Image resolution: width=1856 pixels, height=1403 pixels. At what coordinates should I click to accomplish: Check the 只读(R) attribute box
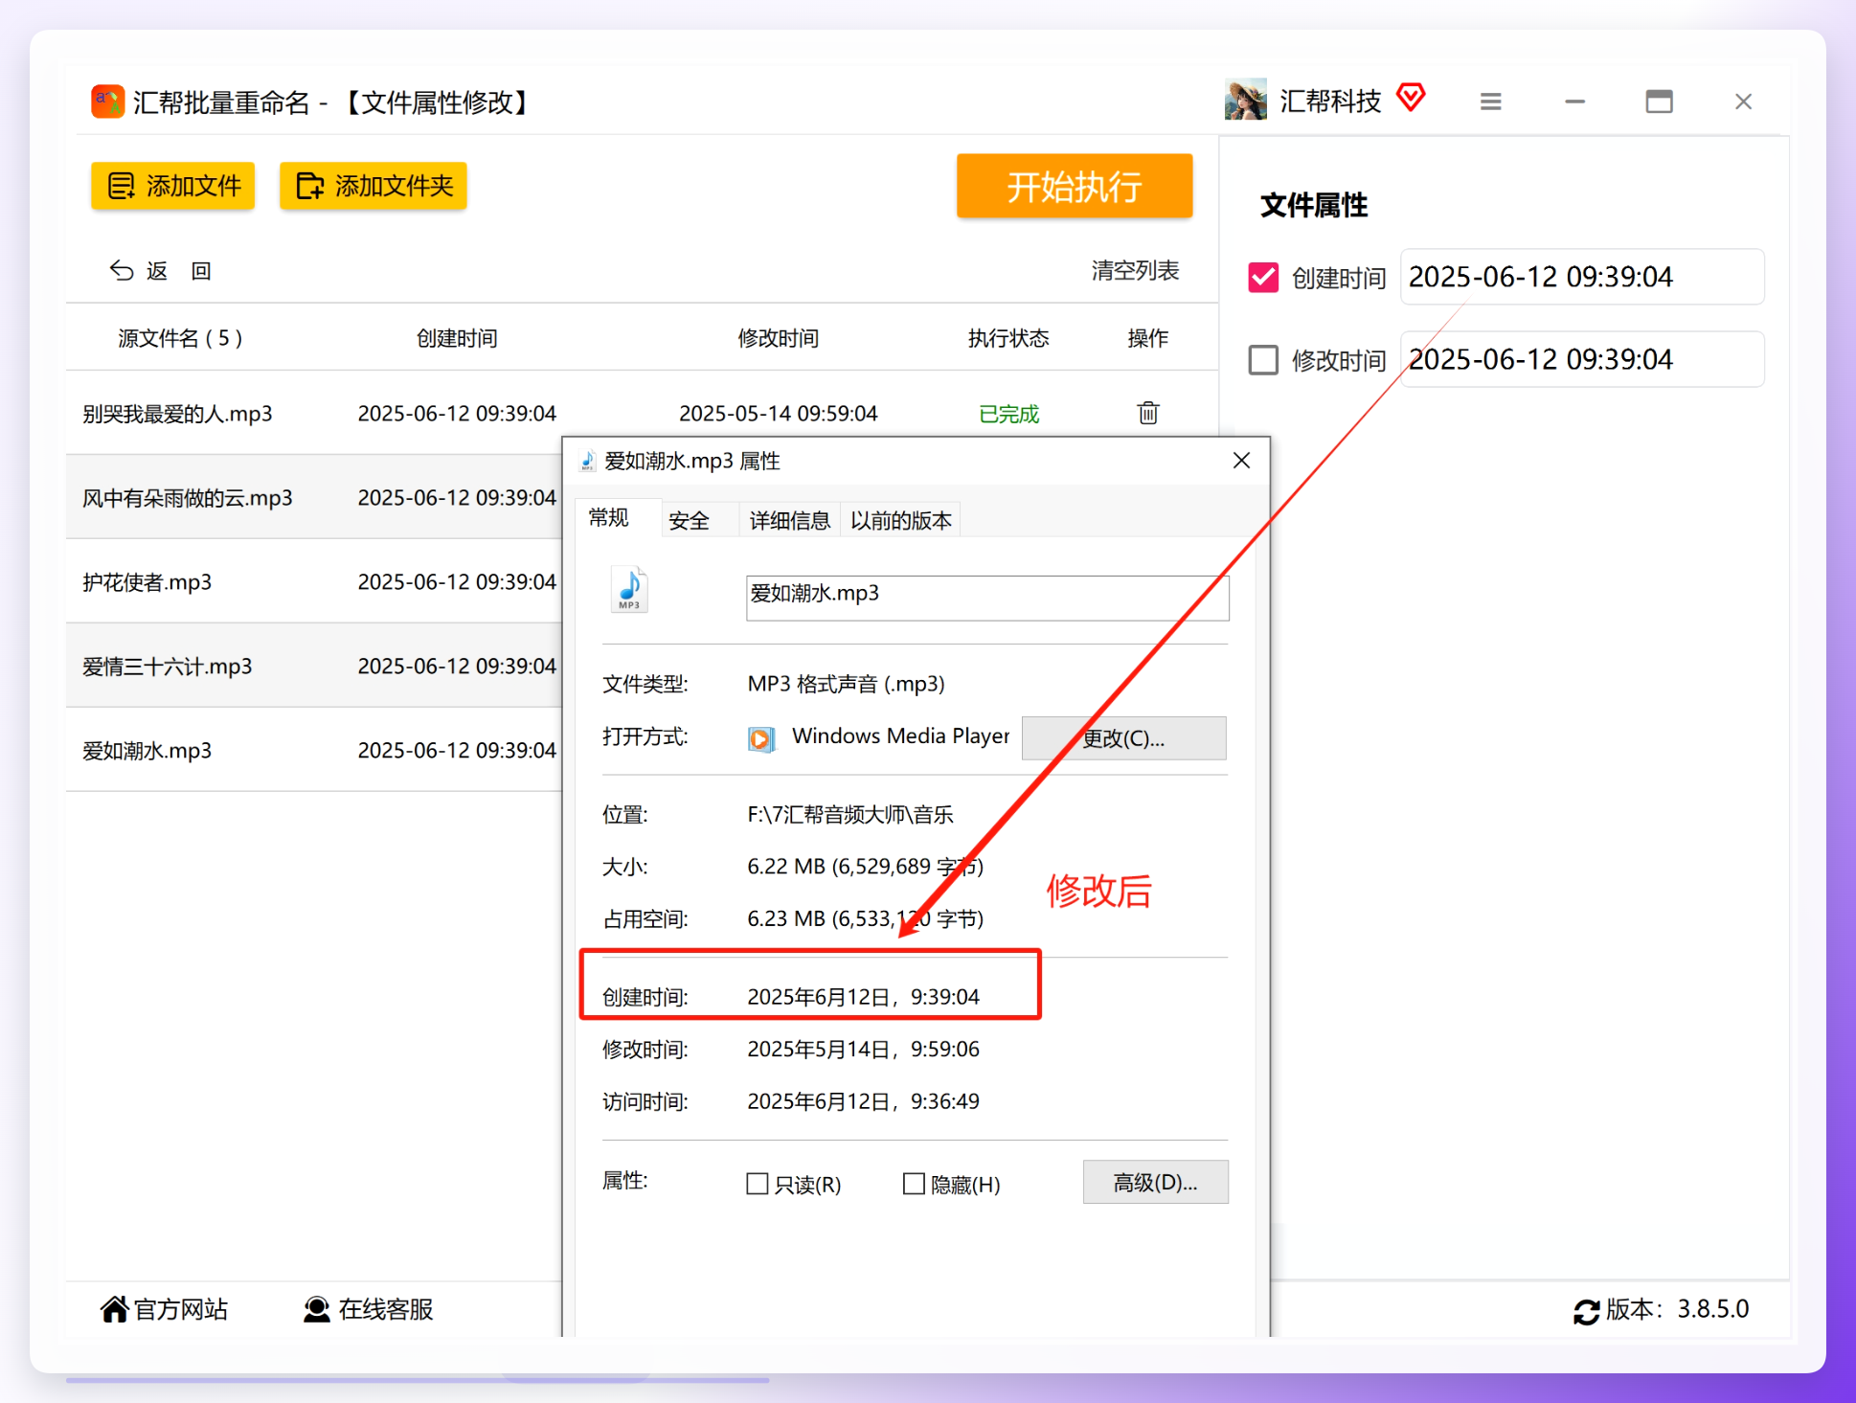pyautogui.click(x=757, y=1184)
